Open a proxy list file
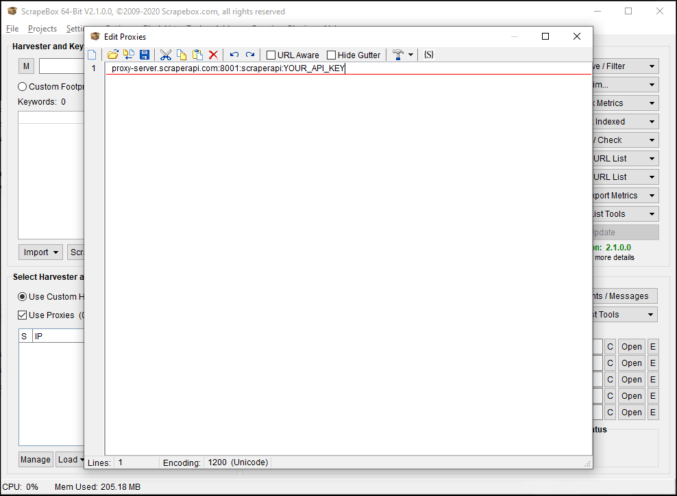Screen dimensions: 677x496 tap(112, 55)
